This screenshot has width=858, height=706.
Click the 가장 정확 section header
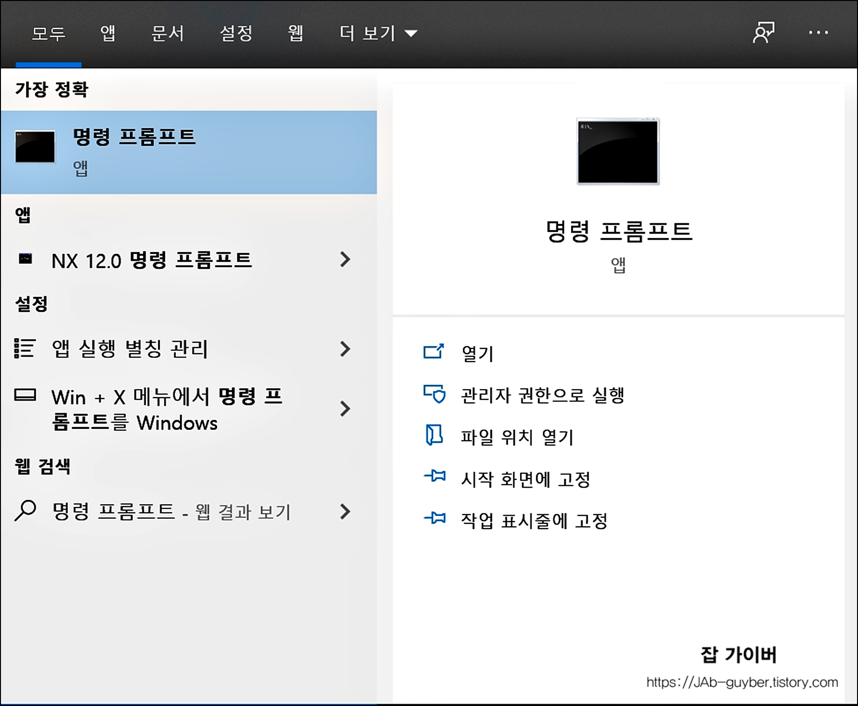(x=51, y=89)
